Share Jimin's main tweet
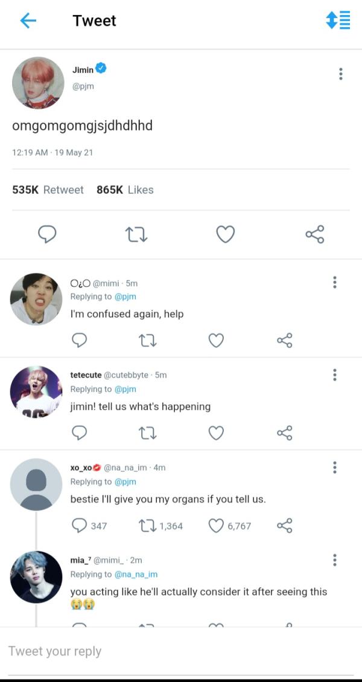Screen dimensions: 362x682 [314, 234]
